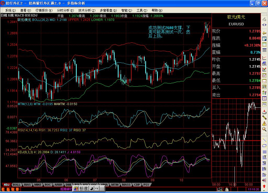The image size is (268, 193).
Task: Click the EURUSD symbol label
Action: pyautogui.click(x=236, y=24)
